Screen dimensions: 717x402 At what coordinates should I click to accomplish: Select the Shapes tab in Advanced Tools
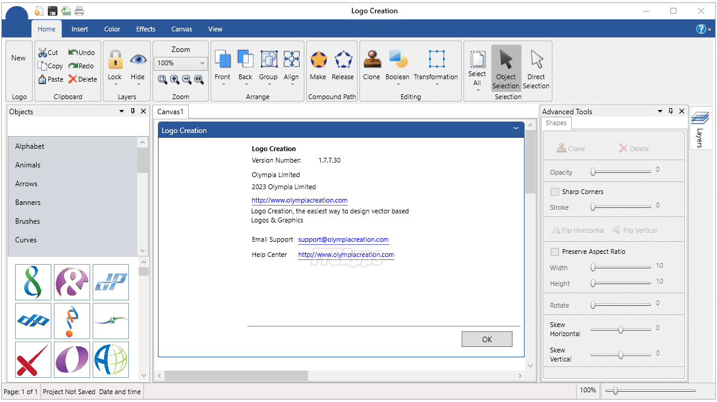pos(556,123)
